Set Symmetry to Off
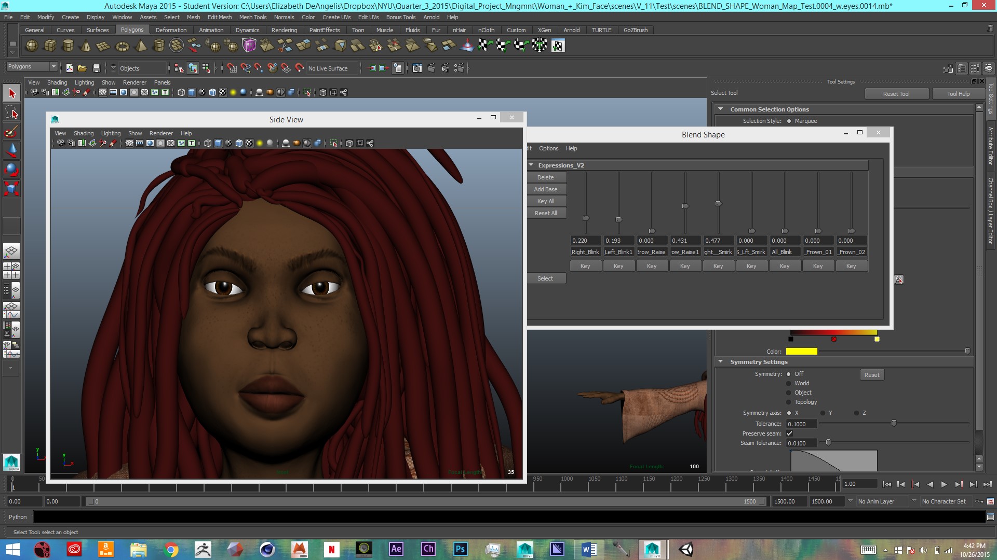Image resolution: width=997 pixels, height=560 pixels. [x=789, y=374]
